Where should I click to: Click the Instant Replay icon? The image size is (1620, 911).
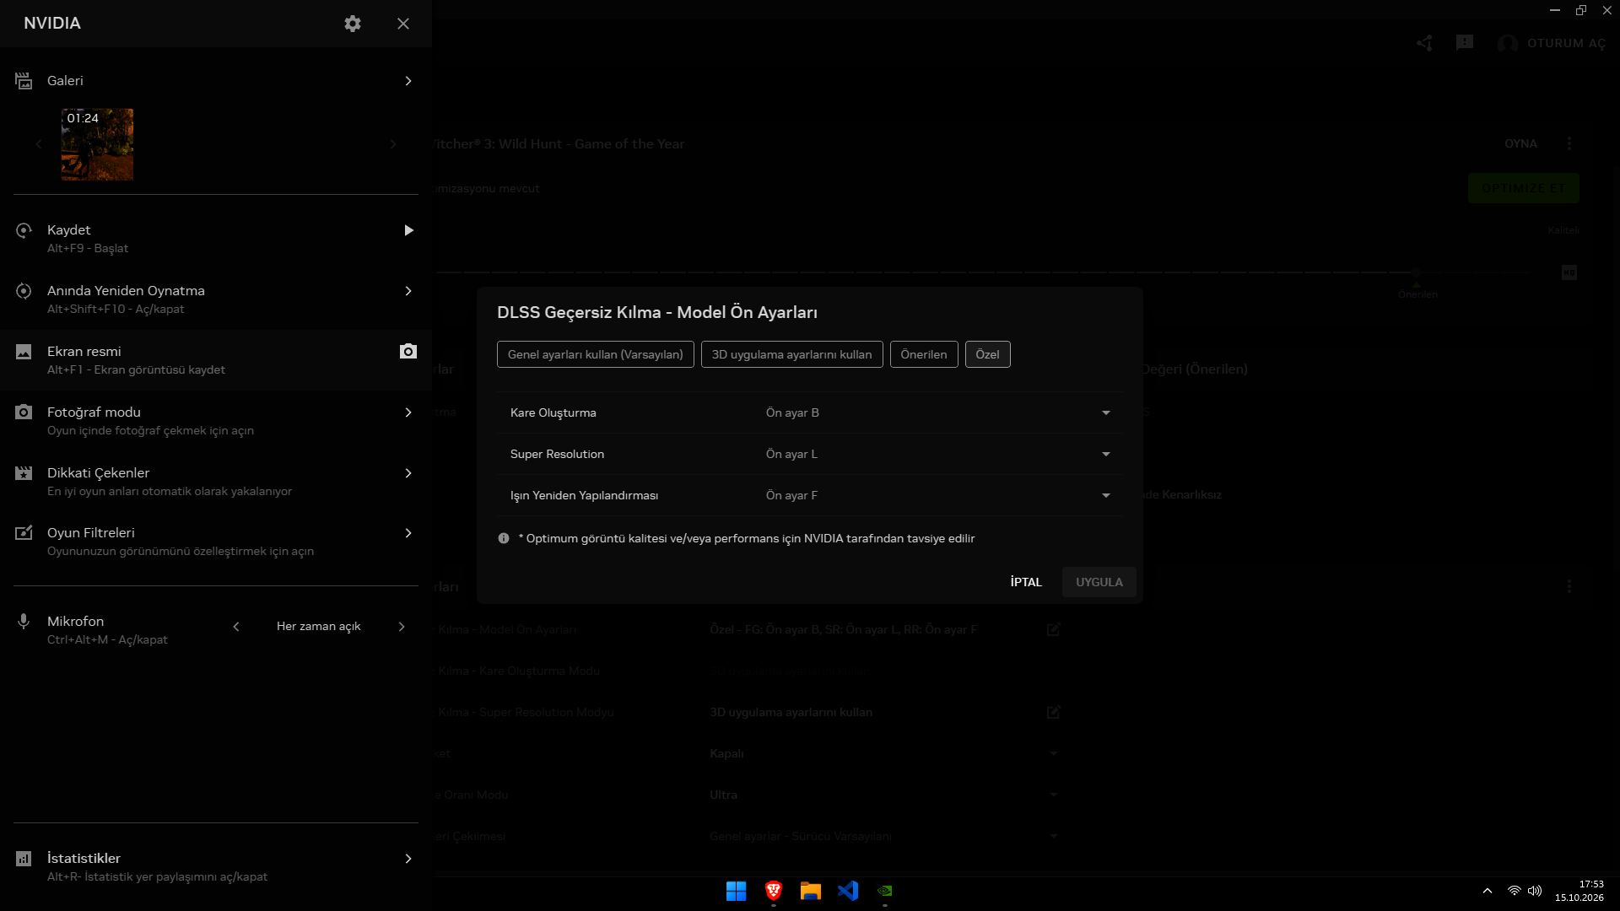click(24, 291)
